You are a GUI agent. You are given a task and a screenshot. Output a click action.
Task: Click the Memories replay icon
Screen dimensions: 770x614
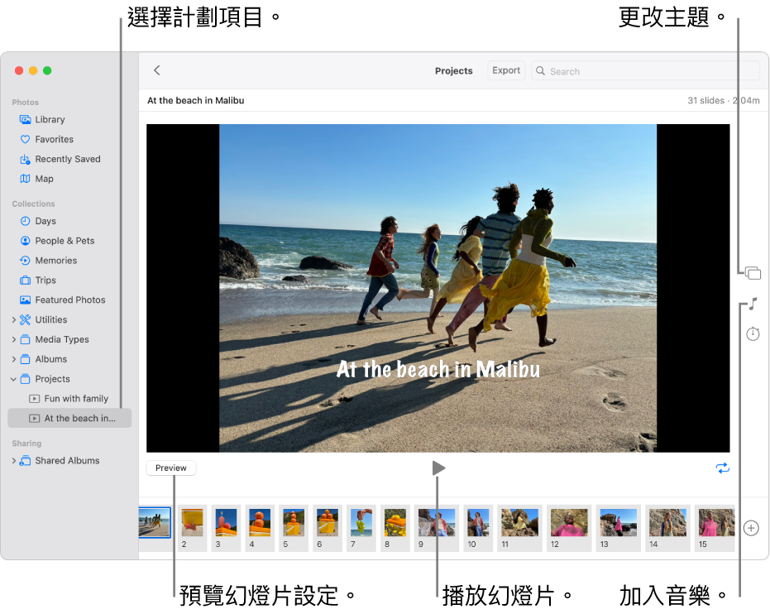click(x=25, y=261)
